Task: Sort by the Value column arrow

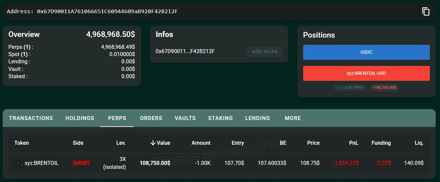Action: click(x=153, y=143)
